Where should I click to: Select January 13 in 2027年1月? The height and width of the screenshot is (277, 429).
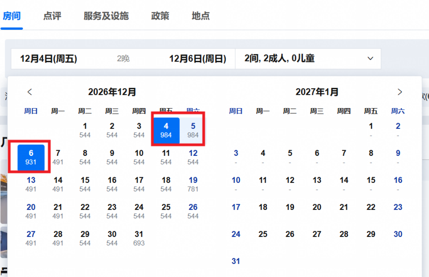(x=317, y=184)
